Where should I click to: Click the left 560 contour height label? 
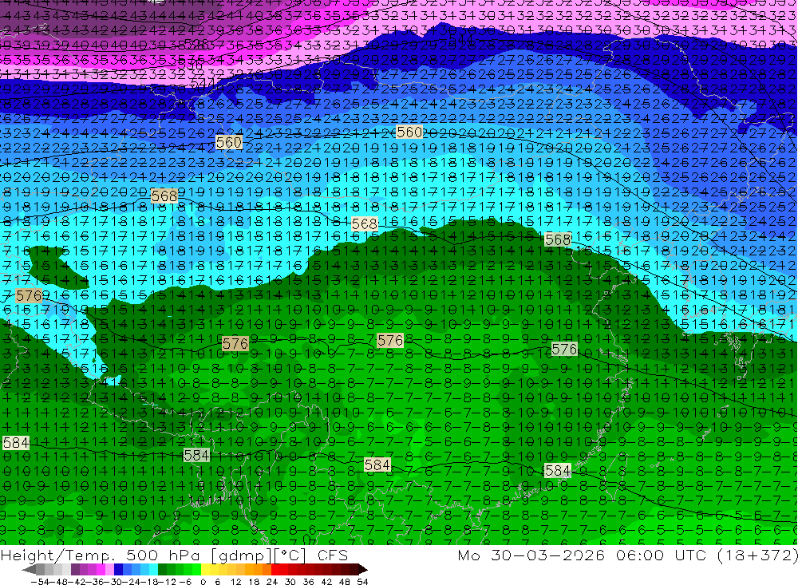tap(228, 142)
